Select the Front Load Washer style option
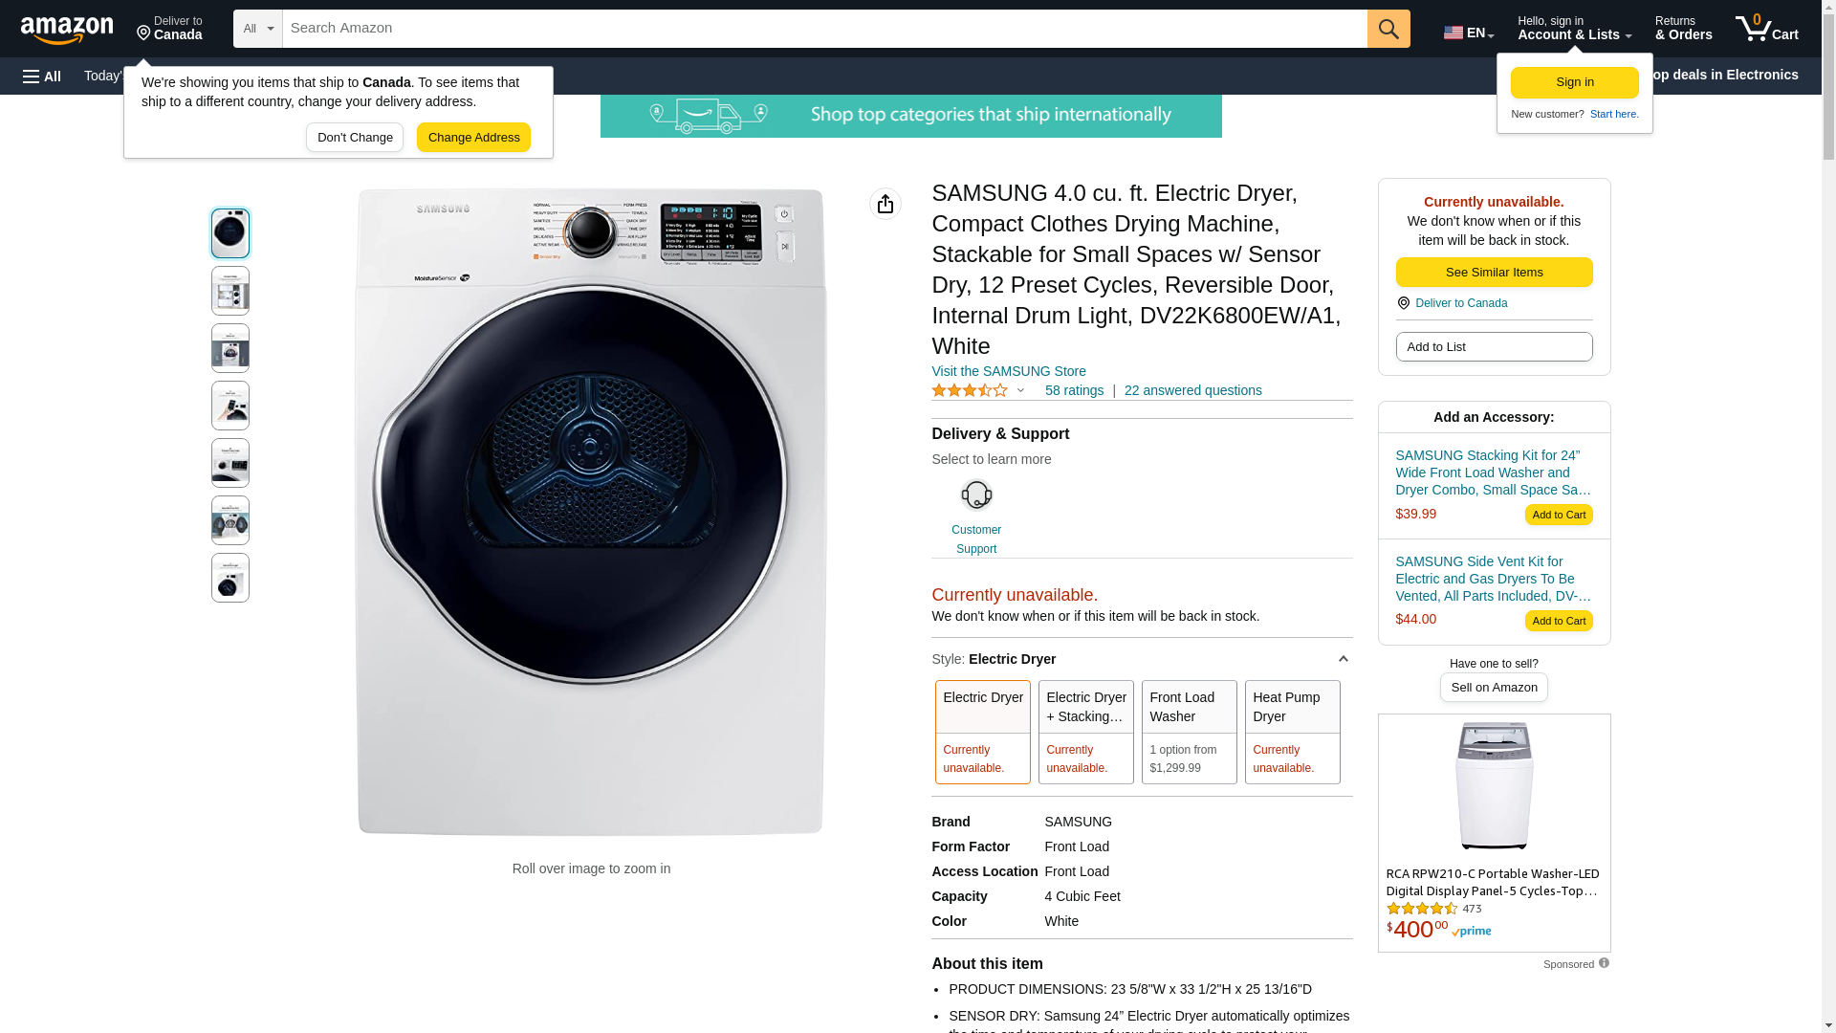 click(1189, 732)
